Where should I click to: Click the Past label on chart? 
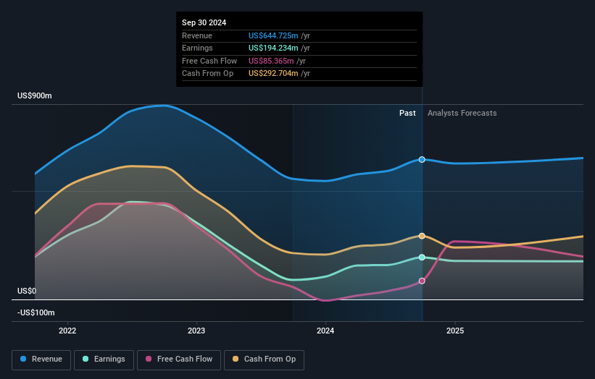point(407,114)
